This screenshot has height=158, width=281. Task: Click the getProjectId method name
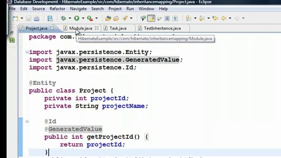tap(110, 137)
